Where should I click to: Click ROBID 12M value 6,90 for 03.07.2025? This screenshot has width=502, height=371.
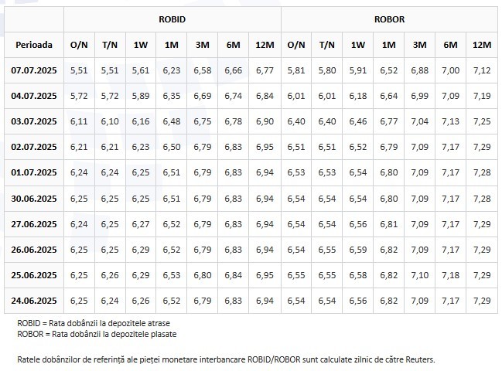265,121
